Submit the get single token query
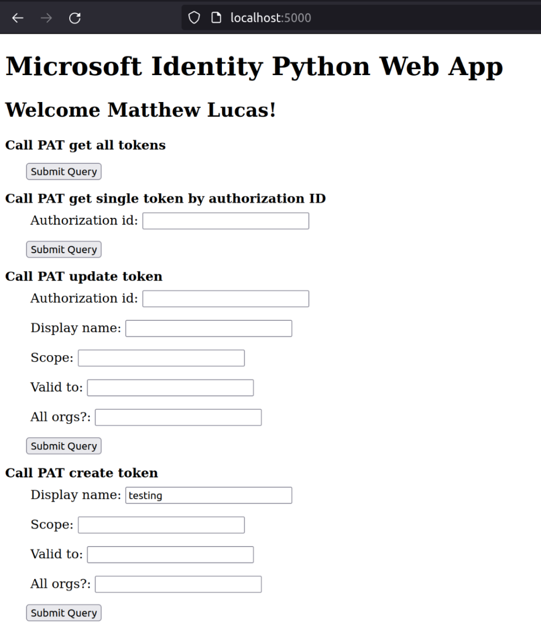Screen dimensions: 541x628 pos(63,250)
